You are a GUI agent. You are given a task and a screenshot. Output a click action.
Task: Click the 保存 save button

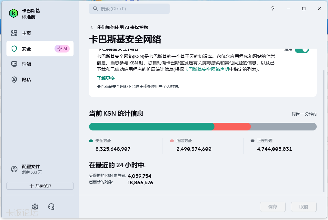point(273,207)
